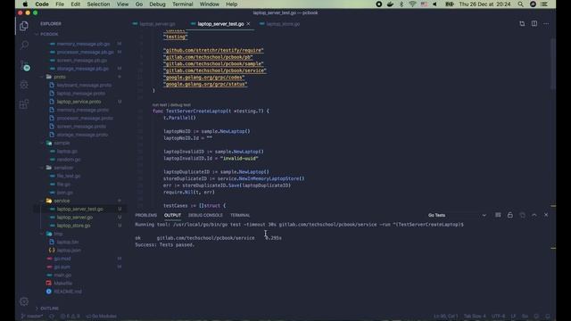Open go.mod file
Viewport: 571px width, 321px height.
[x=62, y=259]
